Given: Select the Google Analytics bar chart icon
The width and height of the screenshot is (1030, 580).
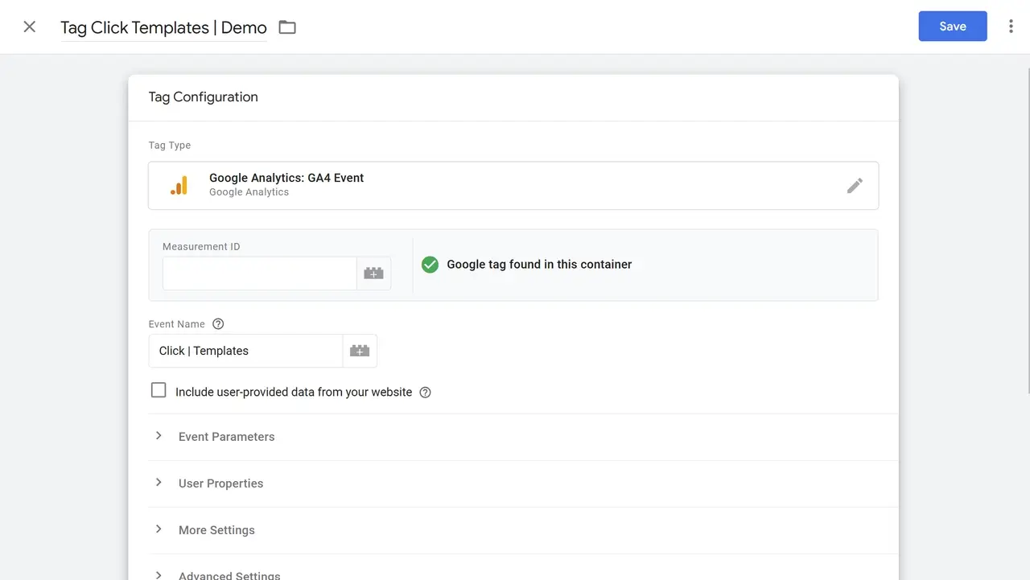Looking at the screenshot, I should (179, 186).
